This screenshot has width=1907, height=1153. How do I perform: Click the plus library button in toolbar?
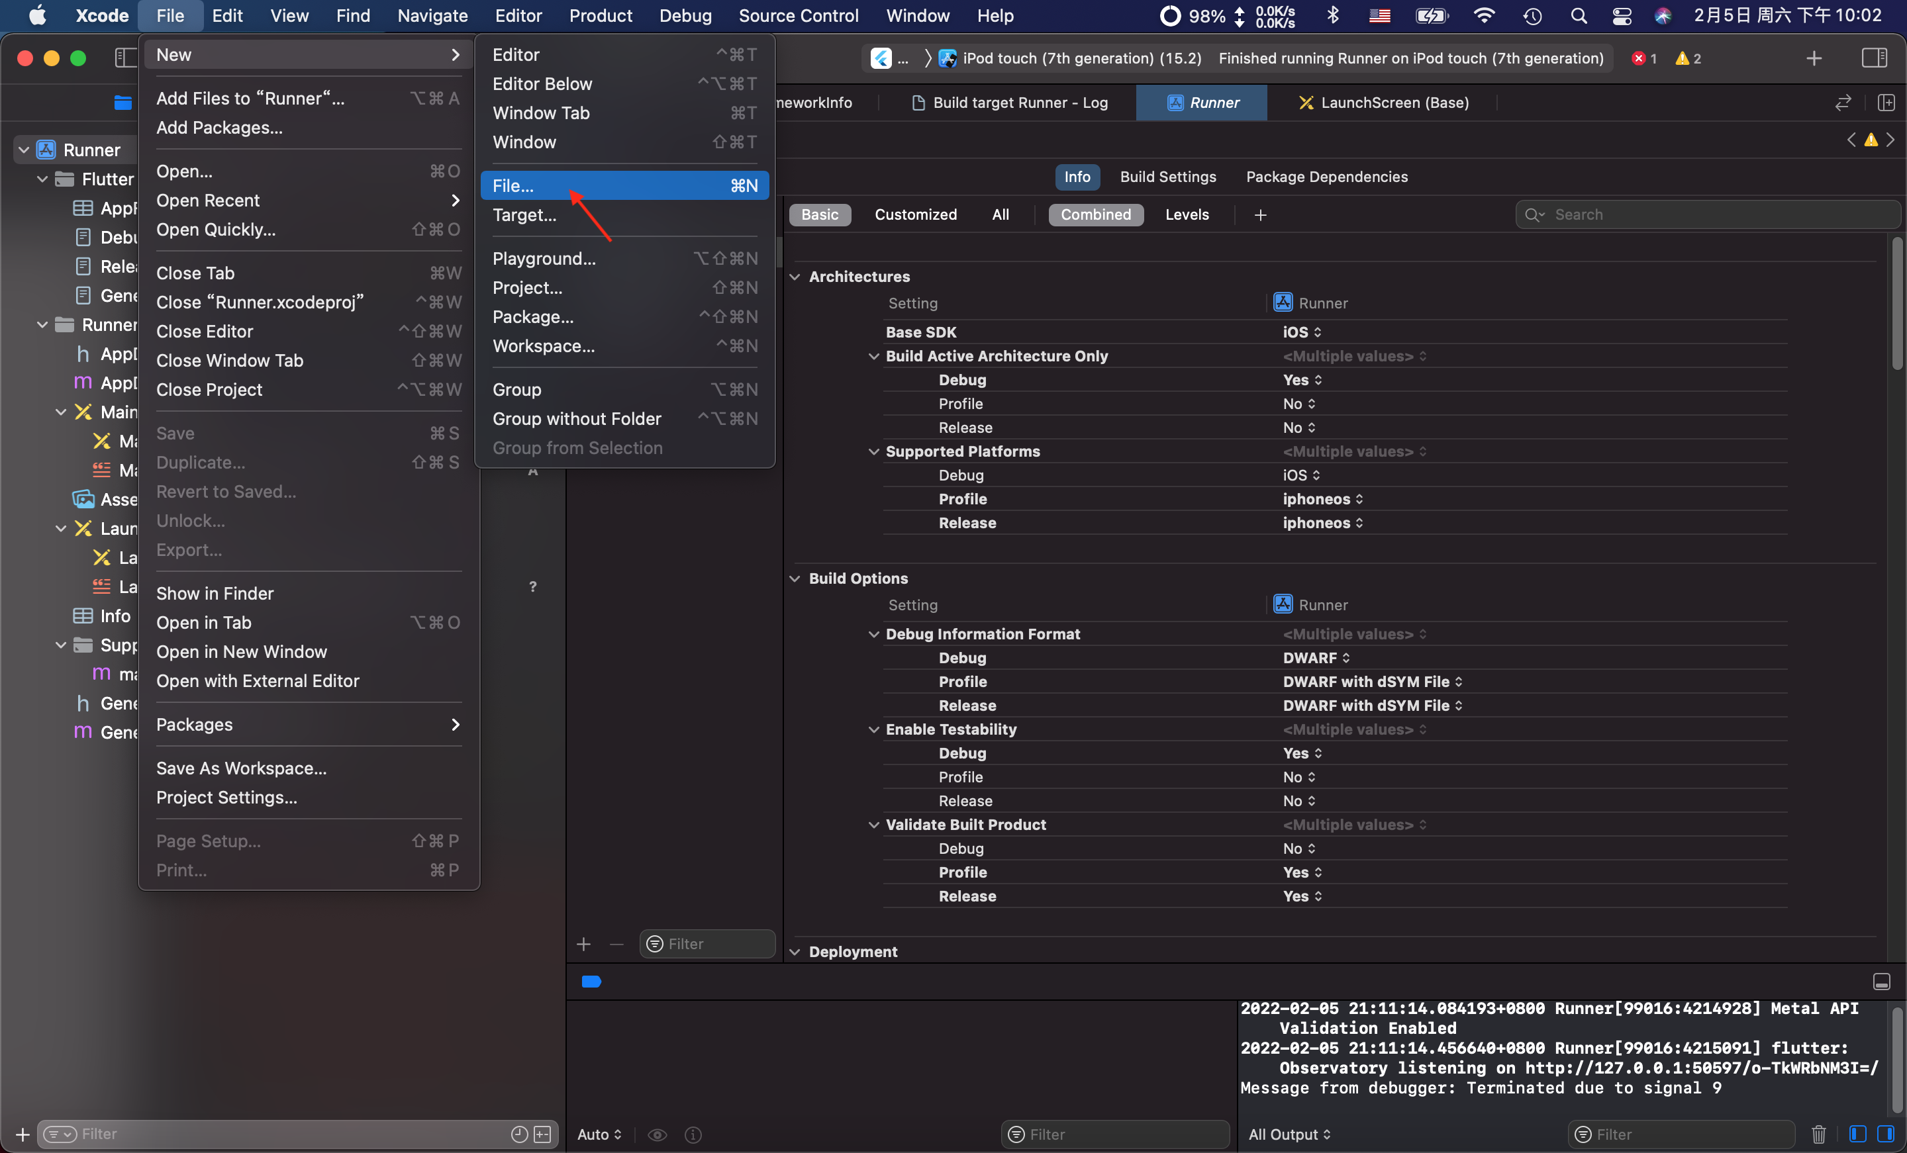1814,58
